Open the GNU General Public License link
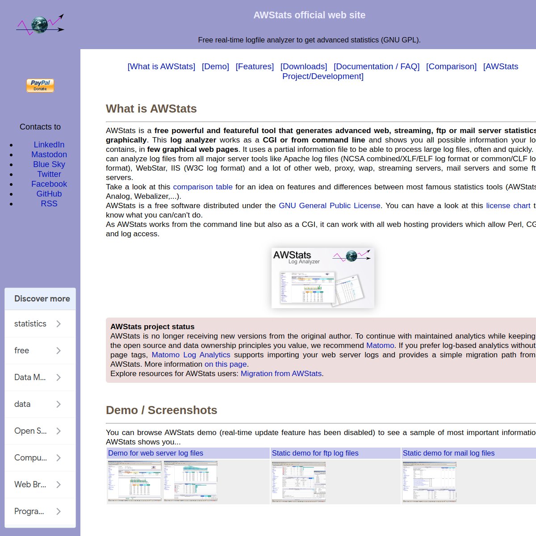 (x=330, y=205)
